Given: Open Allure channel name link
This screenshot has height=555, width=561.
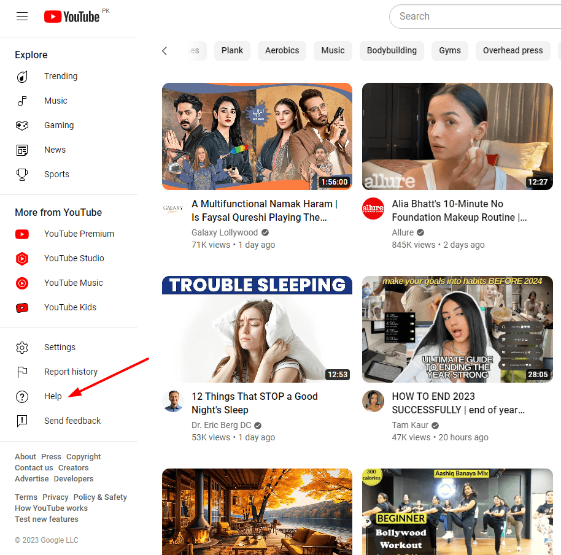Looking at the screenshot, I should (x=403, y=232).
